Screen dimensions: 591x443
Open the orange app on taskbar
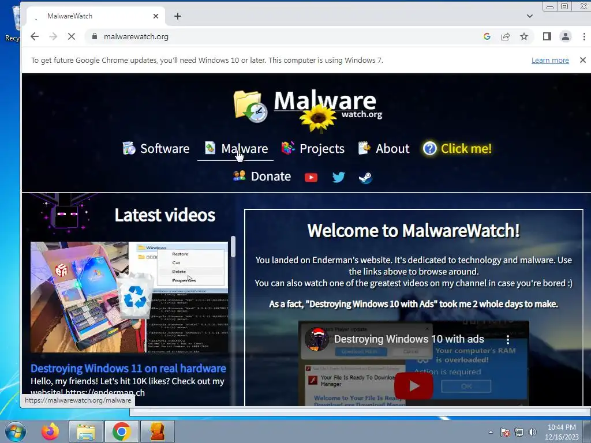[157, 431]
